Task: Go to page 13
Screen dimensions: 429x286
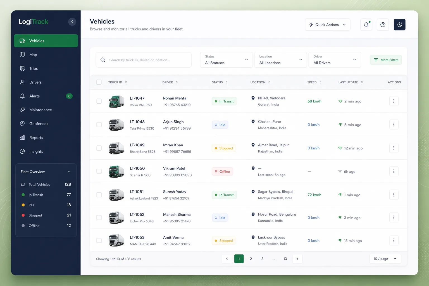Action: pyautogui.click(x=285, y=259)
